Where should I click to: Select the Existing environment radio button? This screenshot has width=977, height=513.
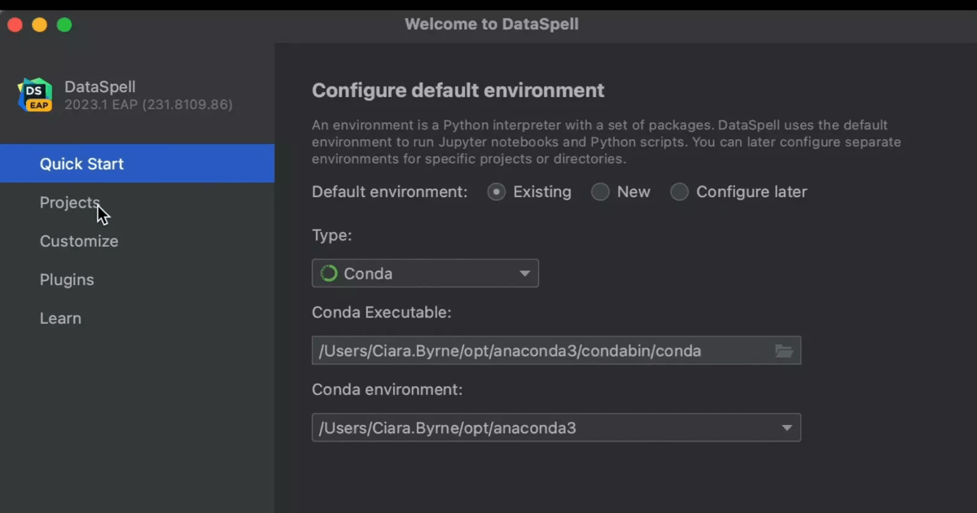pyautogui.click(x=496, y=192)
